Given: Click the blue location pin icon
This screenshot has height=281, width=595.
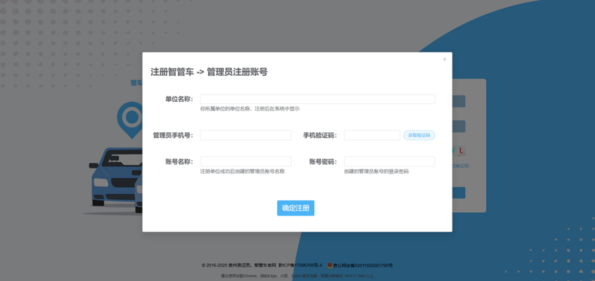Looking at the screenshot, I should point(129,117).
